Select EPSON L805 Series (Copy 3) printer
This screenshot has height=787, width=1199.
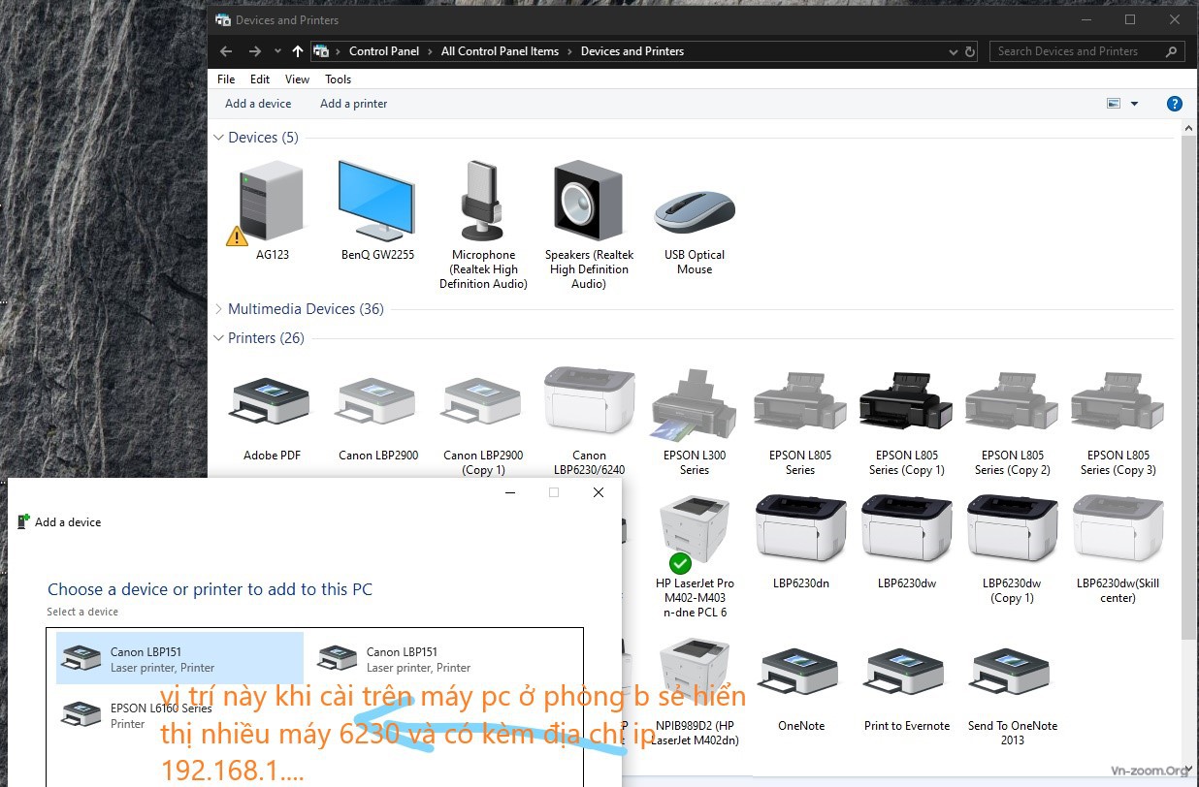1118,400
